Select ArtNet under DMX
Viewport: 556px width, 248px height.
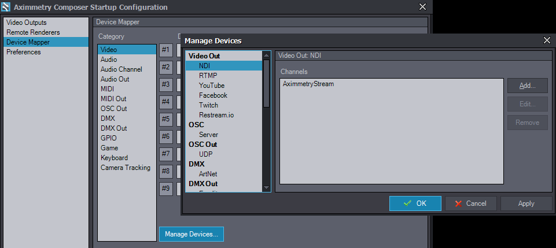coord(224,174)
